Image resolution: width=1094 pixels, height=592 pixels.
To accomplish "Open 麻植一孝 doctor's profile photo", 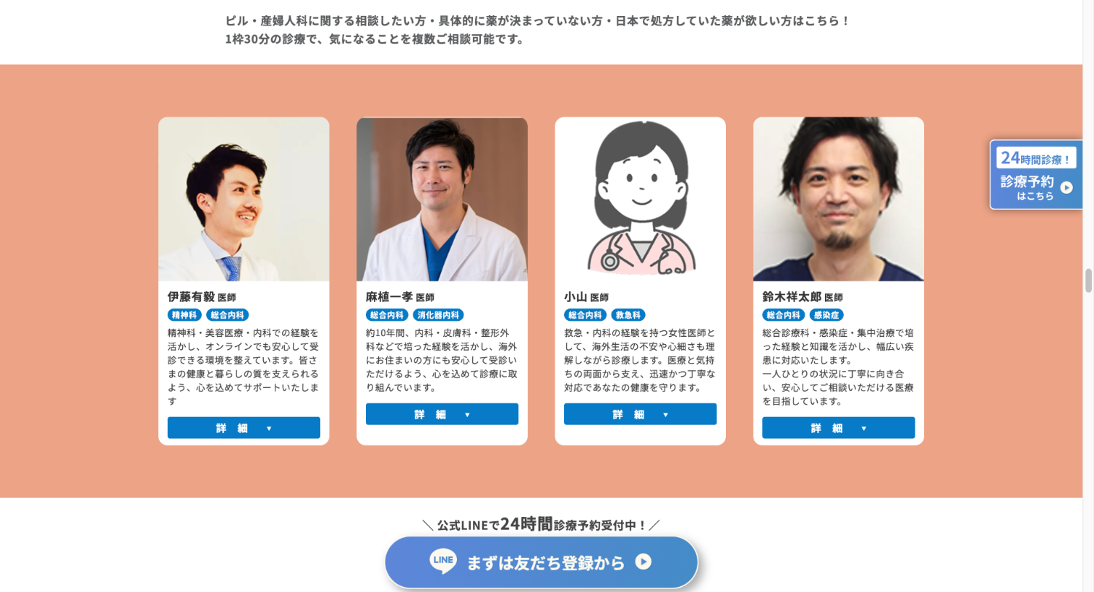I will click(442, 199).
